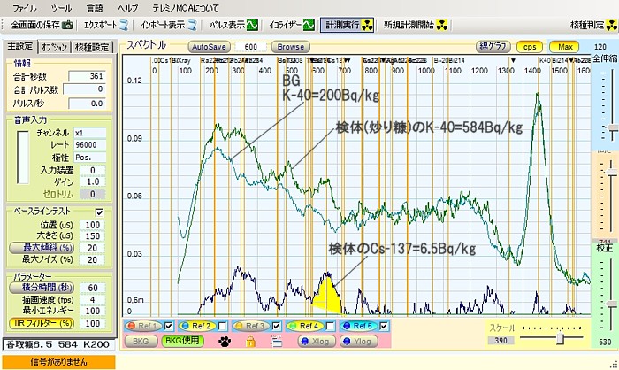
Task: Click the 積分時間 (秒) button
Action: pos(42,288)
